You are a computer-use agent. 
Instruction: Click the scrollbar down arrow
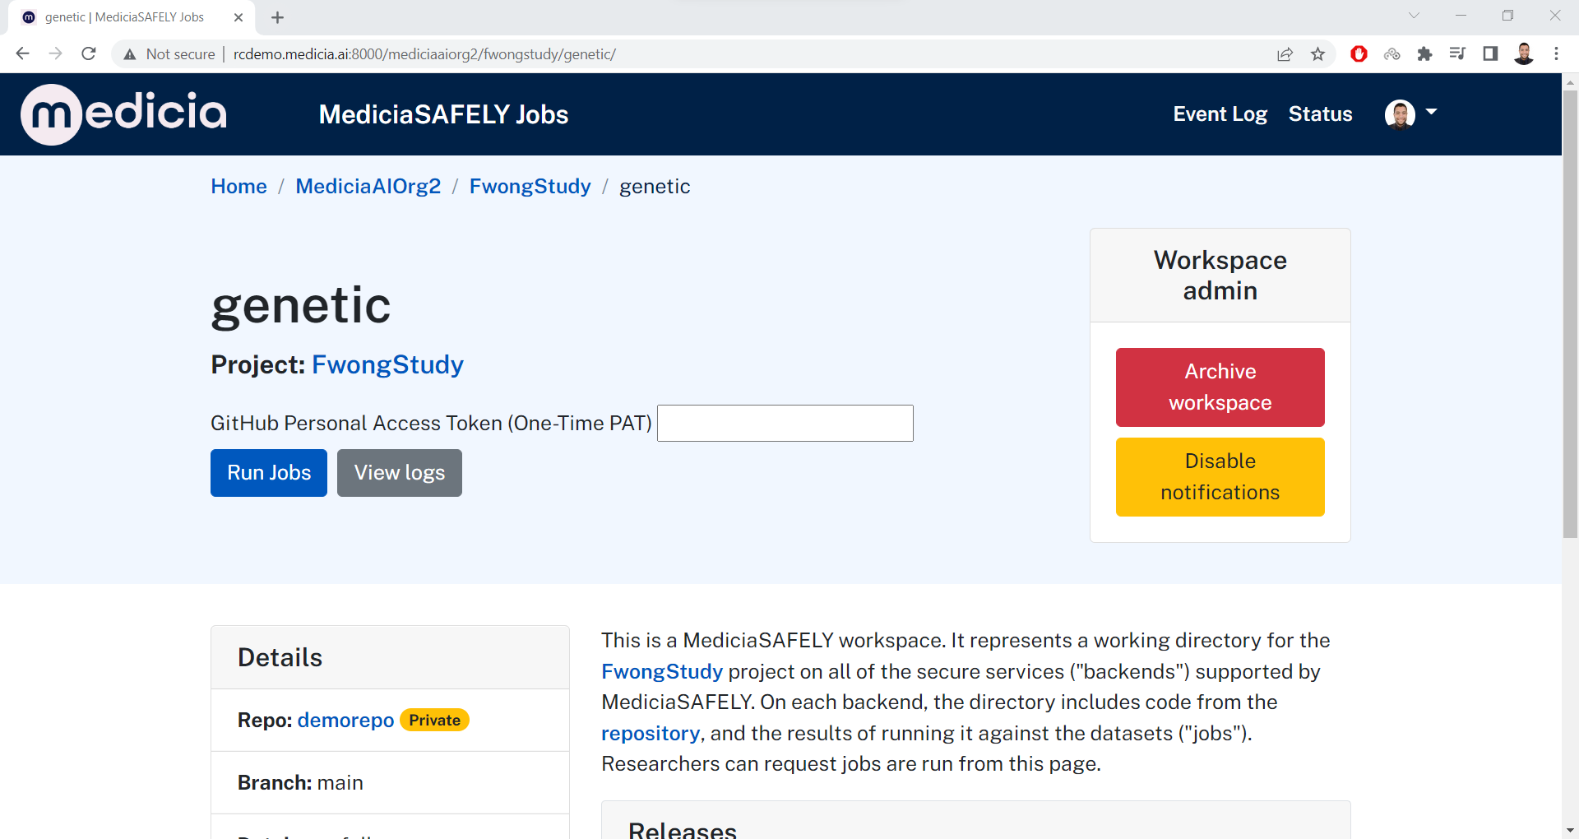[1570, 830]
